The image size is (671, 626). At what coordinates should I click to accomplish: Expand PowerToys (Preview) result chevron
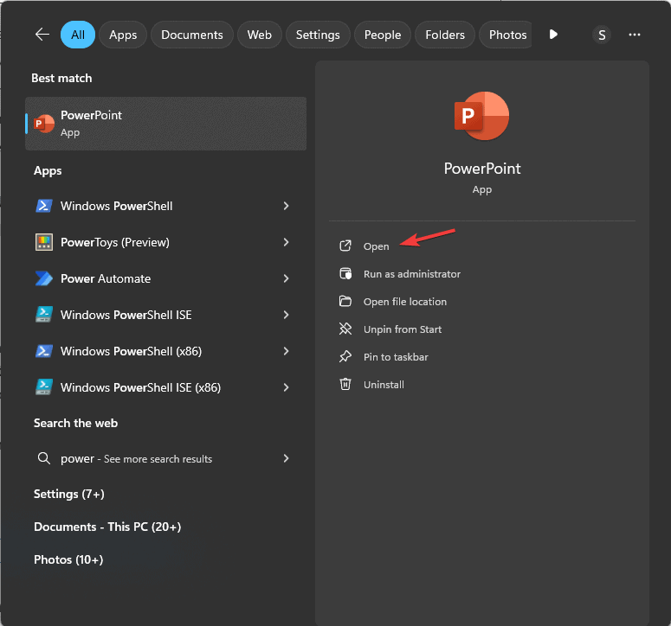286,242
